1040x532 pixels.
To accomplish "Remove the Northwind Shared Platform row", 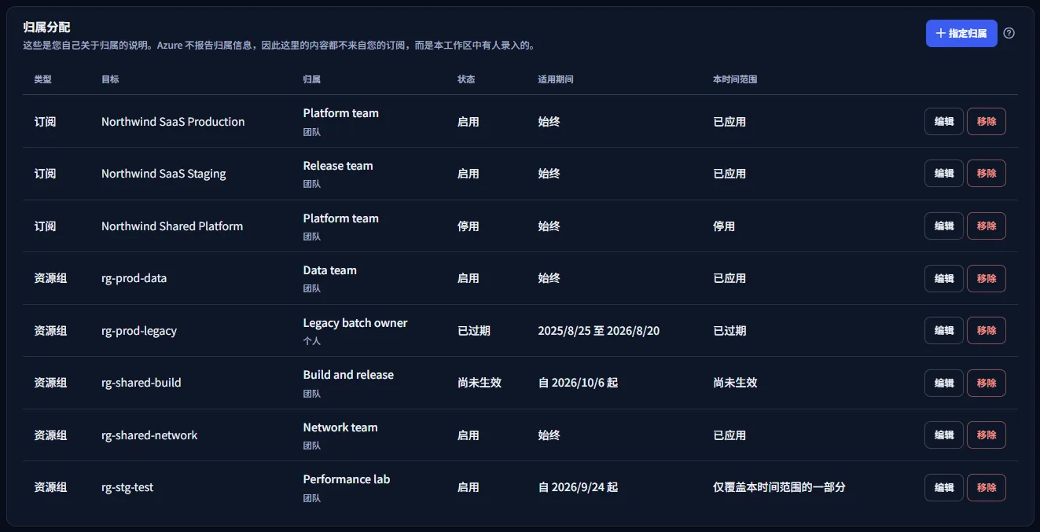I will pos(987,226).
